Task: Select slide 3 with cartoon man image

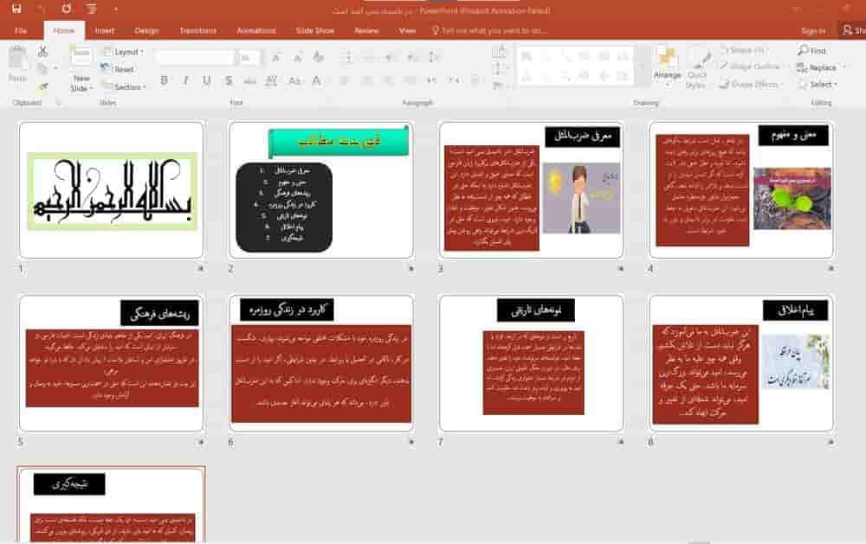Action: [531, 189]
